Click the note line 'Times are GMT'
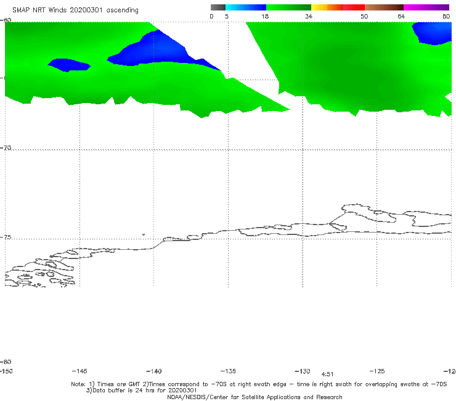456x401 pixels. (119, 384)
